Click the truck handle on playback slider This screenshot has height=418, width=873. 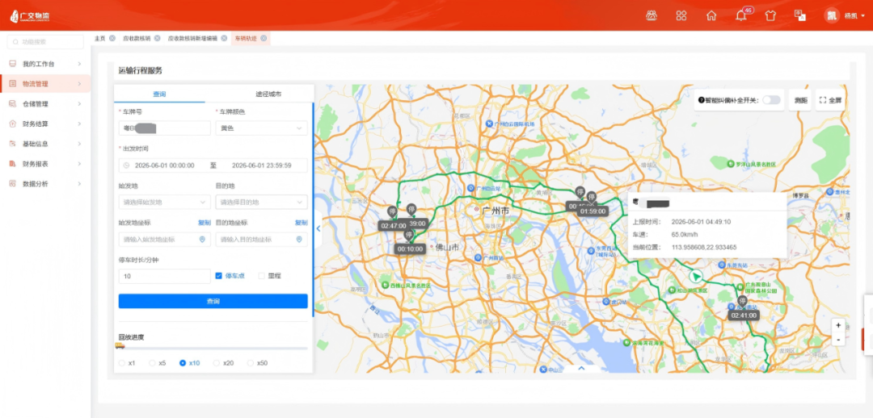pos(120,345)
